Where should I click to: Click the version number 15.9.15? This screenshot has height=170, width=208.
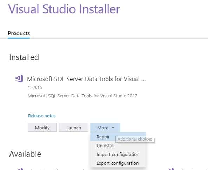[x=35, y=88]
